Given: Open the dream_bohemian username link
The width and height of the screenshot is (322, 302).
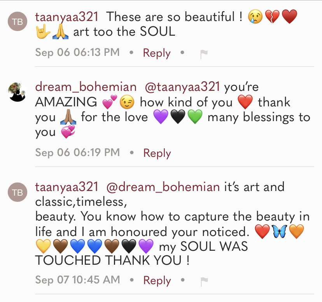Looking at the screenshot, I should (x=86, y=87).
